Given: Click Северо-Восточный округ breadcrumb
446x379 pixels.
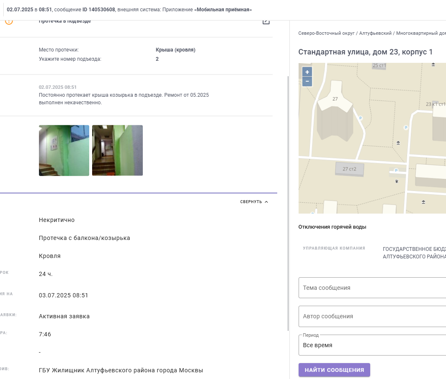Looking at the screenshot, I should pos(326,33).
